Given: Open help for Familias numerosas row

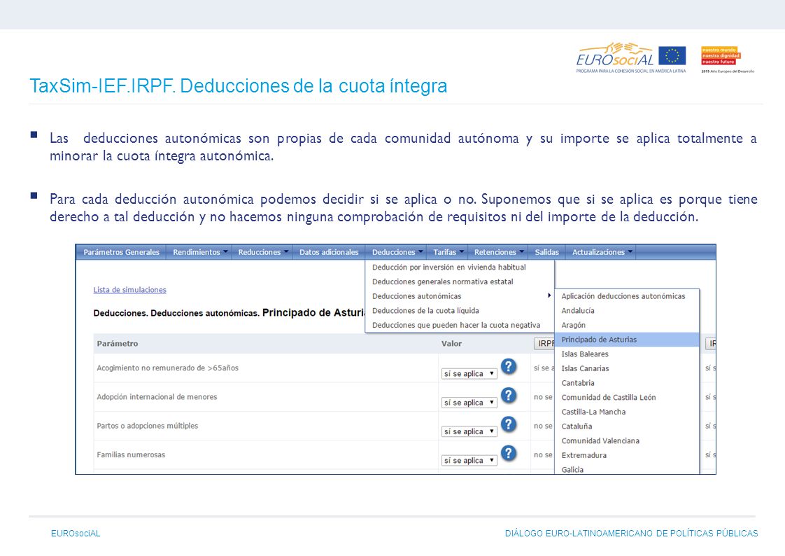Looking at the screenshot, I should point(509,453).
